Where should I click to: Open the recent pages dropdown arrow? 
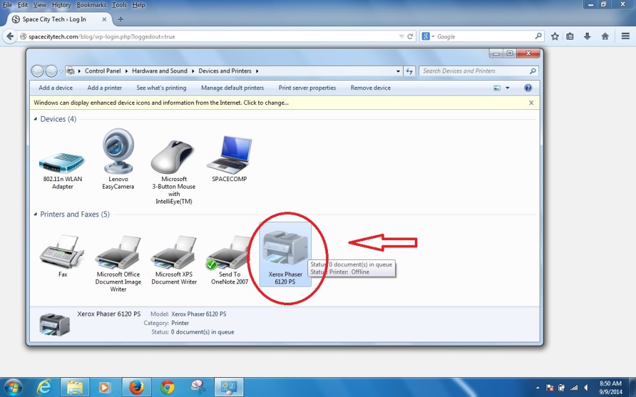[x=61, y=71]
